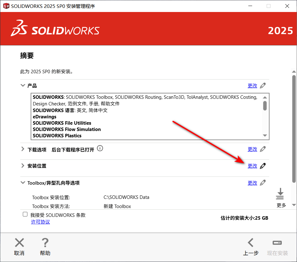Click the pencil icon beside 产品 更改
This screenshot has height=262, width=297.
point(263,86)
